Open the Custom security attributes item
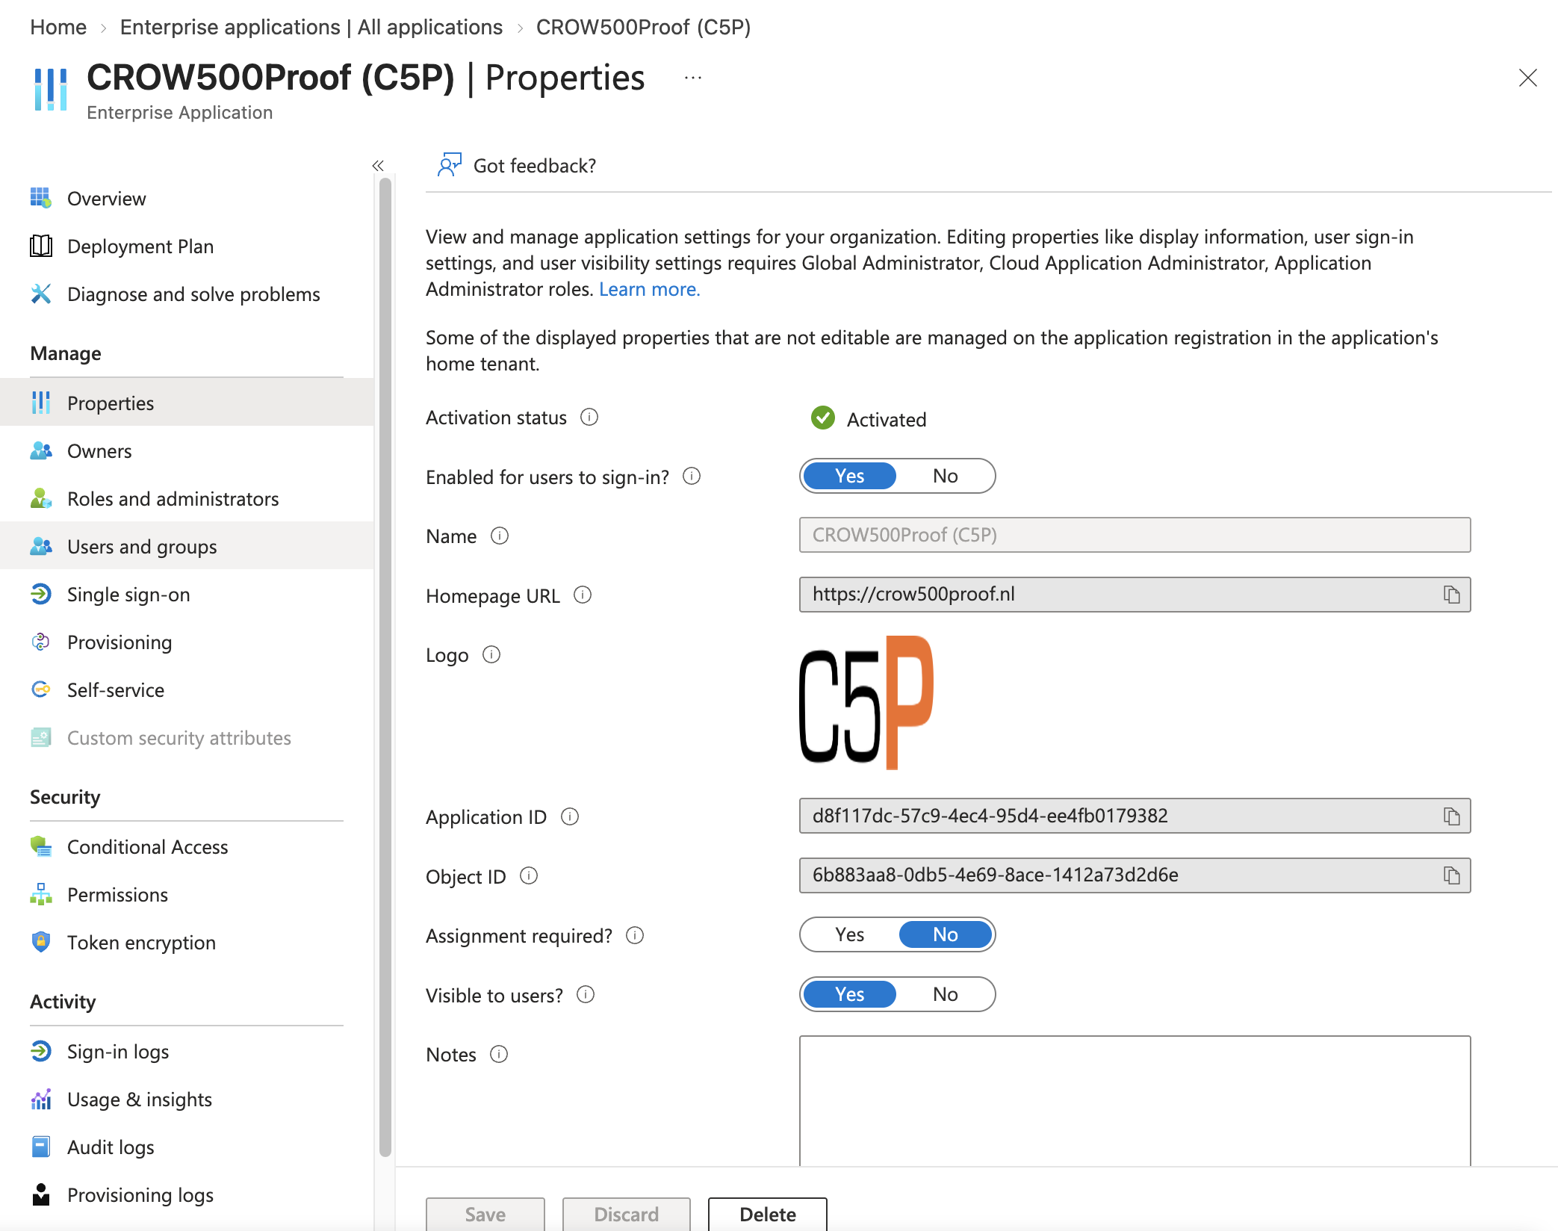This screenshot has width=1558, height=1231. click(187, 737)
